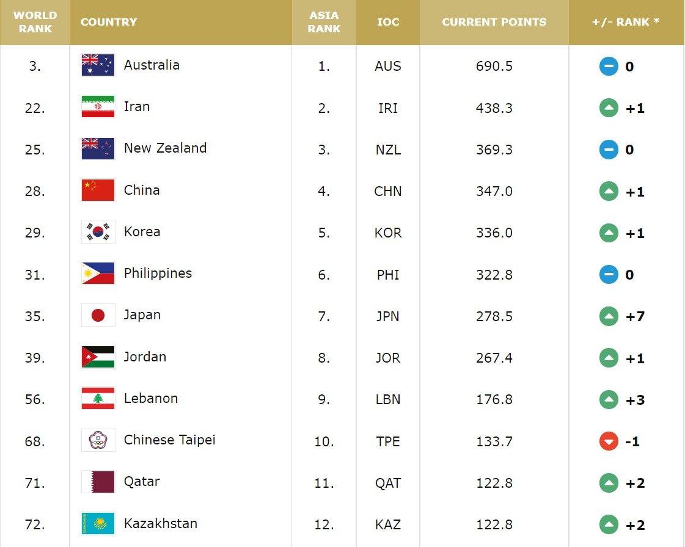Click Japan's green up-arrow rank icon

click(609, 316)
